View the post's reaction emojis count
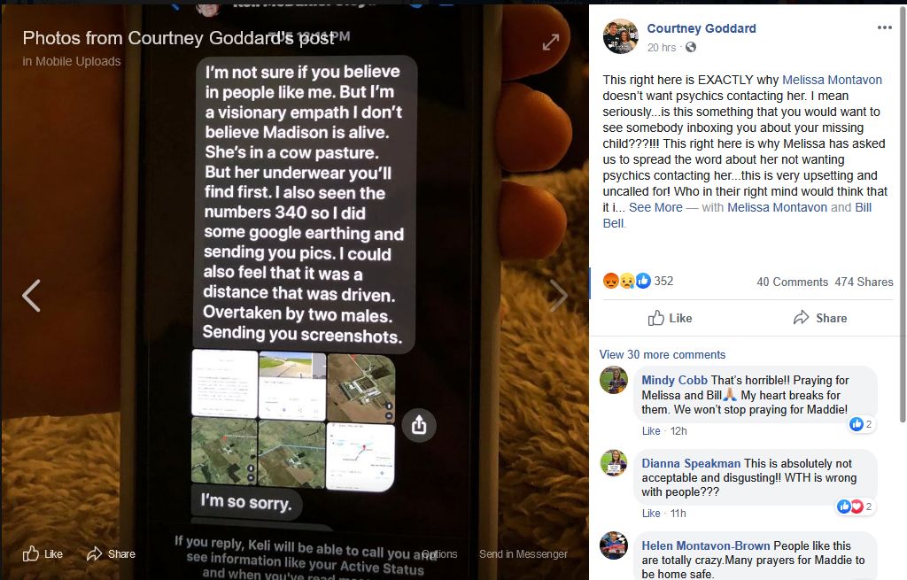 click(x=638, y=281)
